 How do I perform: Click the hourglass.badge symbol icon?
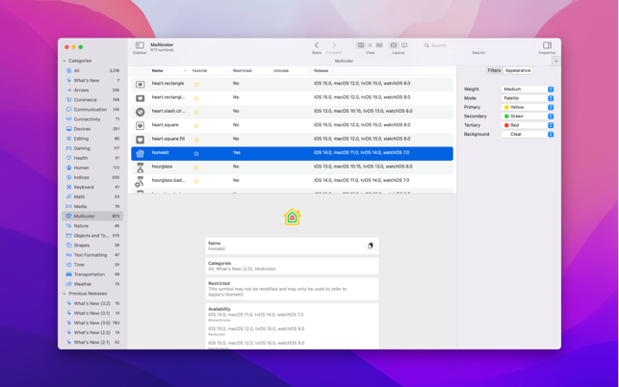click(x=140, y=181)
